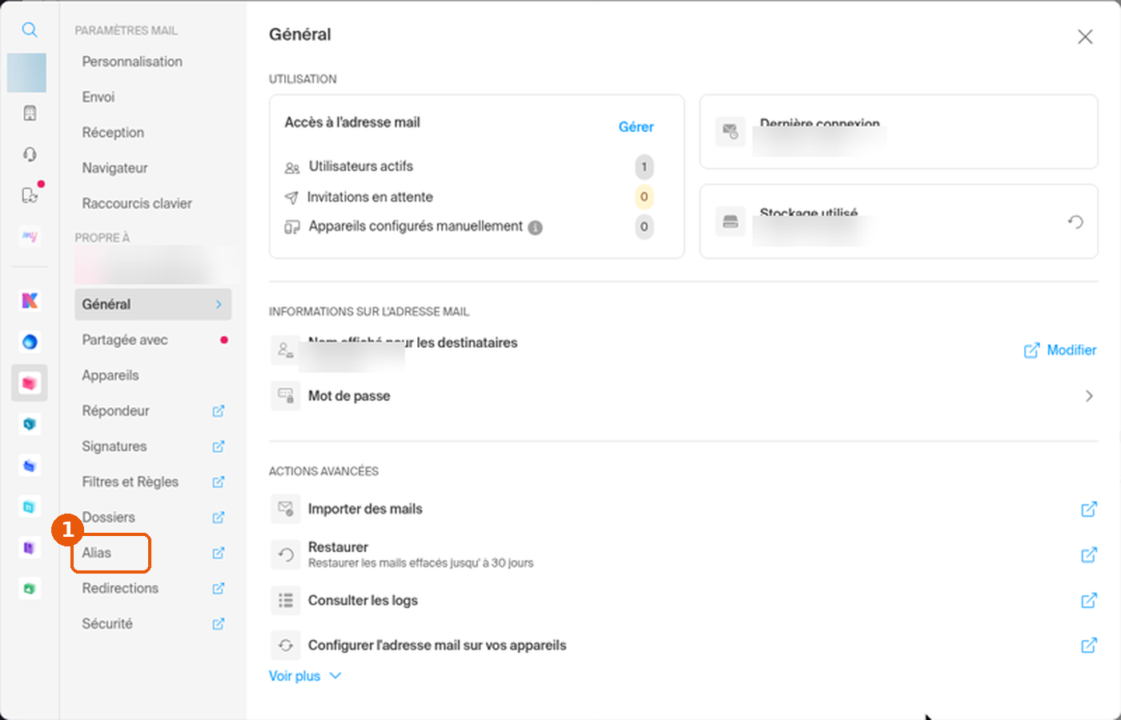
Task: Click external link icon next to Dossiers
Action: coord(218,518)
